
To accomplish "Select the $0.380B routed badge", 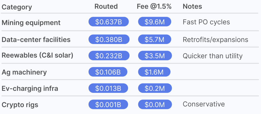I will click(109, 39).
